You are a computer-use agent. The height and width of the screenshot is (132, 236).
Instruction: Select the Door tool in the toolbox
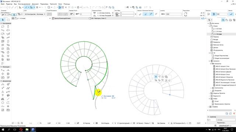pyautogui.click(x=8, y=41)
